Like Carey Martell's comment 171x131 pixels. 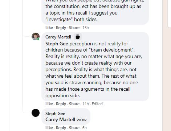click(x=49, y=104)
